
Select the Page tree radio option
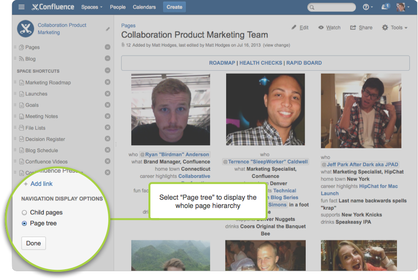click(x=24, y=223)
